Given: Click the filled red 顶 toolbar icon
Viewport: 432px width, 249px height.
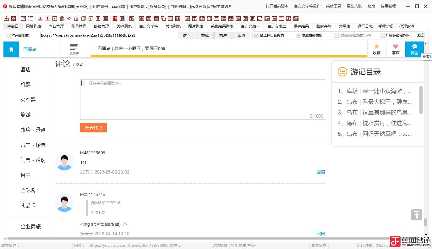Looking at the screenshot, I should click(115, 19).
